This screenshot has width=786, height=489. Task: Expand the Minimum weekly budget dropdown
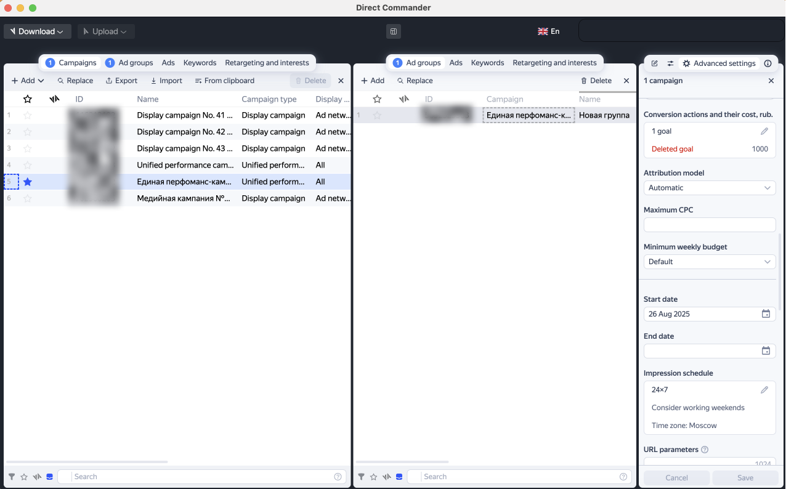(709, 262)
